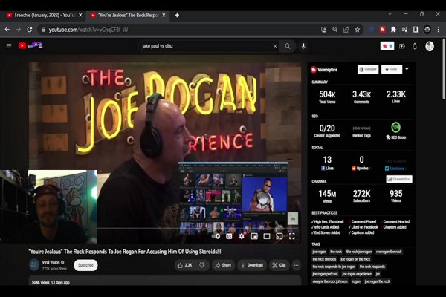
Task: Open Chrome extensions puzzle menu
Action: (x=394, y=30)
